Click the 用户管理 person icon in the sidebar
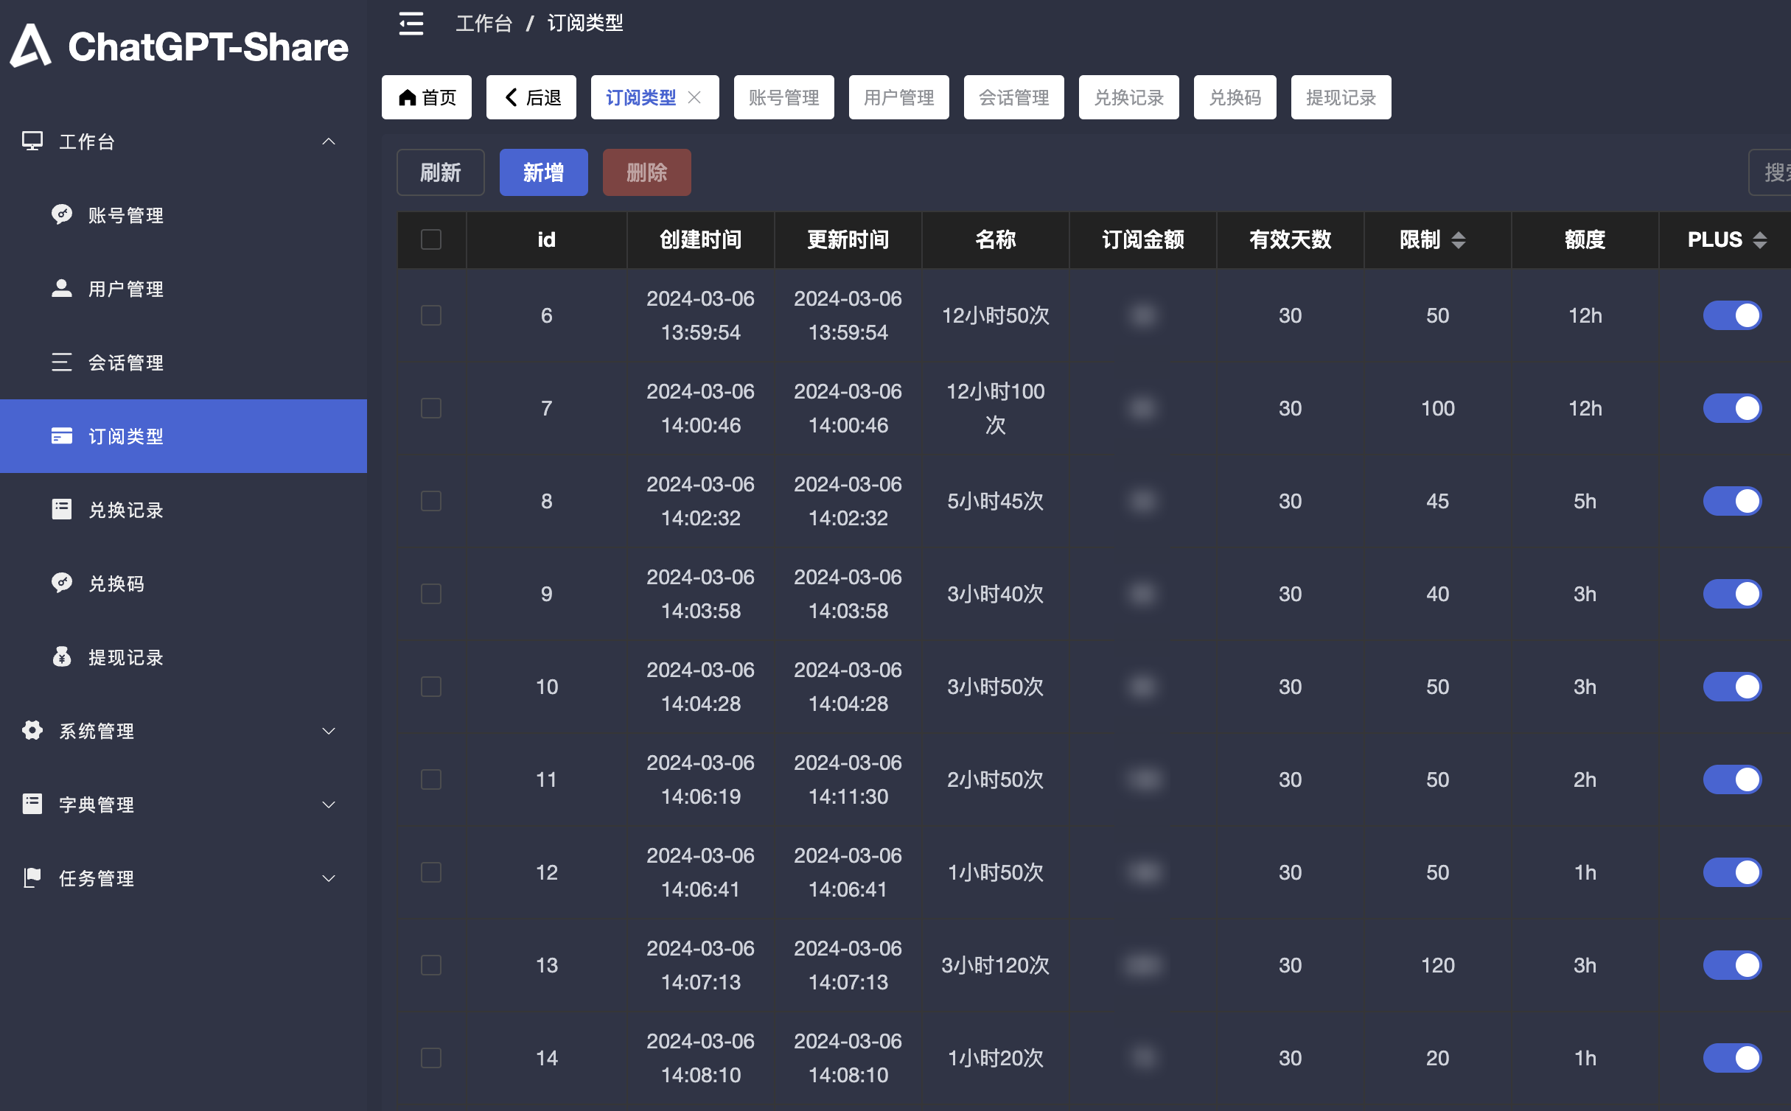The image size is (1791, 1111). 62,288
